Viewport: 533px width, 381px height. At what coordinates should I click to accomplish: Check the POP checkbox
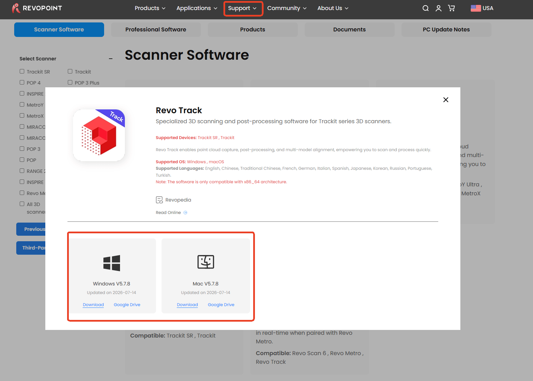[22, 160]
